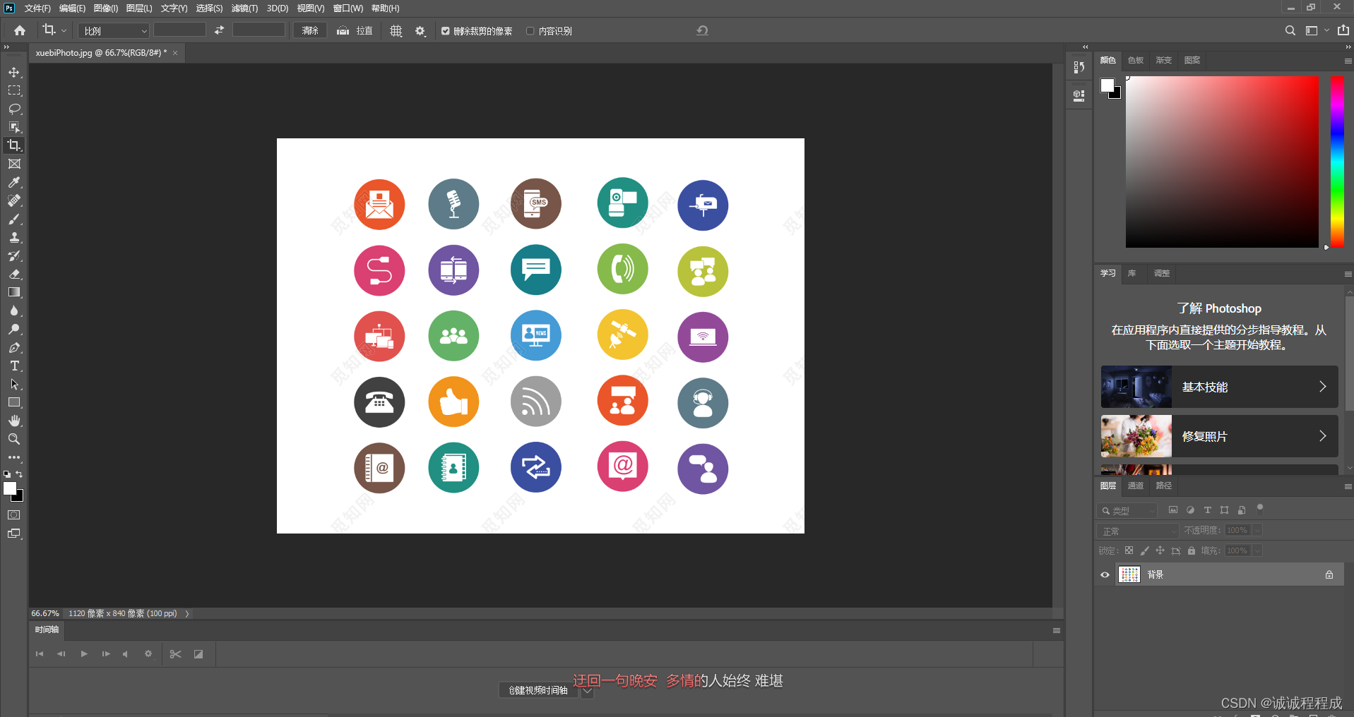Image resolution: width=1354 pixels, height=717 pixels.
Task: Toggle type layer filter in Layers panel
Action: [x=1208, y=510]
